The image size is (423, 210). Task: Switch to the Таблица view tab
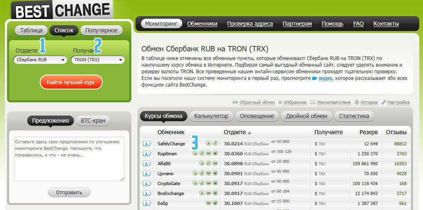31,30
